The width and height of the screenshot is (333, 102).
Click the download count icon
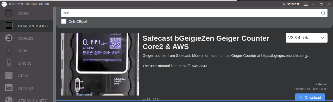144,99
